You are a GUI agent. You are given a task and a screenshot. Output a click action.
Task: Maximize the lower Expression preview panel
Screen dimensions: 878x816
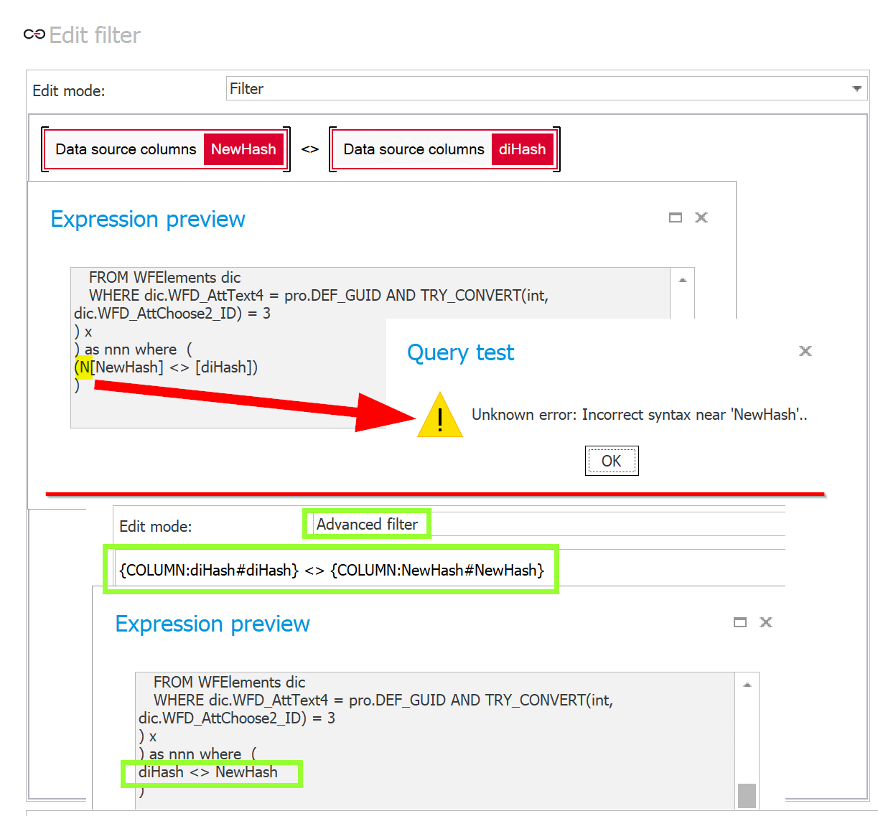[739, 622]
